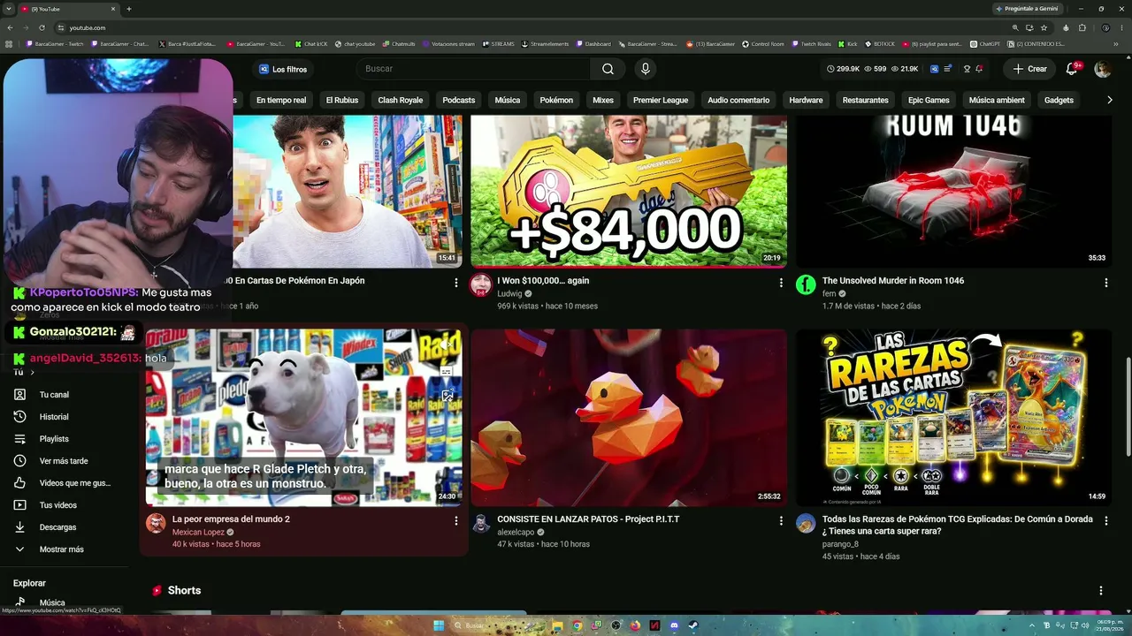This screenshot has width=1132, height=636.
Task: Open the Room 1046 bloody bed thumbnail
Action: pyautogui.click(x=953, y=191)
